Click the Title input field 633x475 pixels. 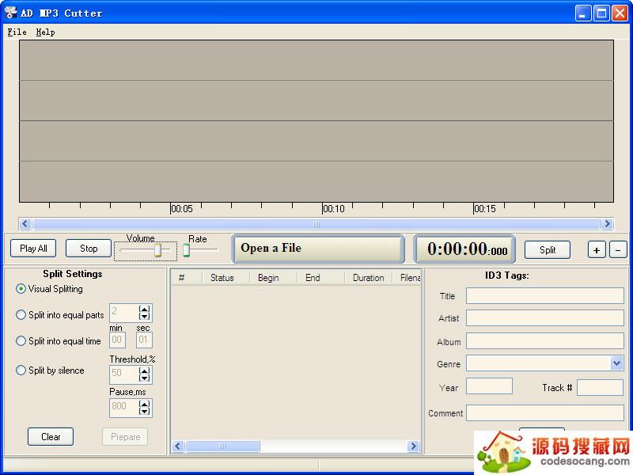[544, 296]
